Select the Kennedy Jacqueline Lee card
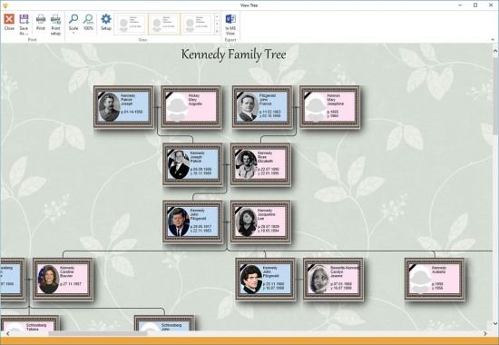 [260, 222]
